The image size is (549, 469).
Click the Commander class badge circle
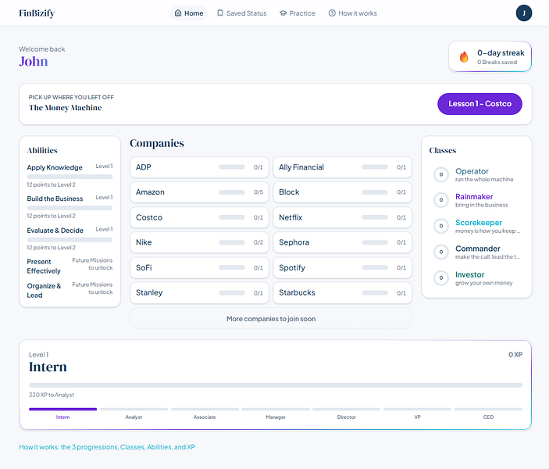pos(441,252)
